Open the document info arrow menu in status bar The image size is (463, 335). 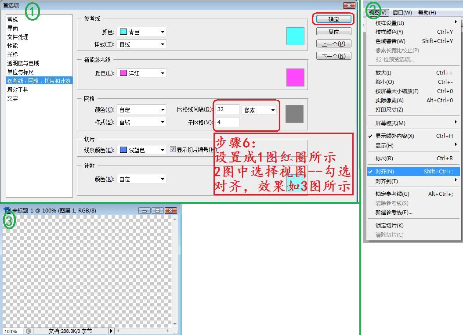[111, 331]
